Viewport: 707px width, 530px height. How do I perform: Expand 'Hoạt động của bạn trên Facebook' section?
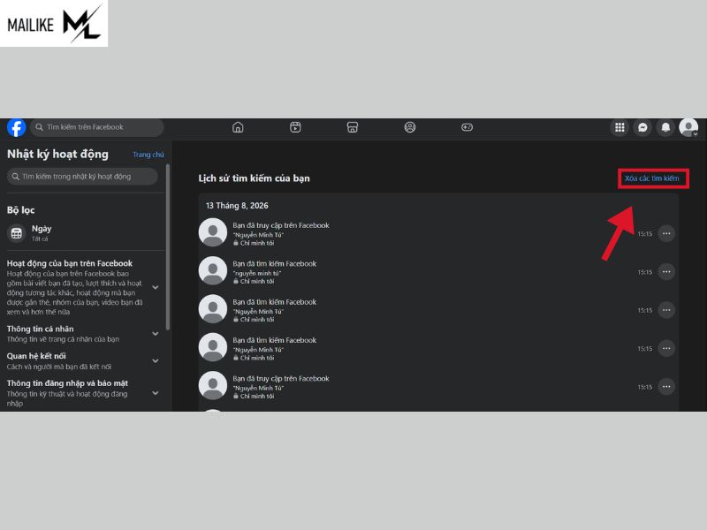[156, 287]
